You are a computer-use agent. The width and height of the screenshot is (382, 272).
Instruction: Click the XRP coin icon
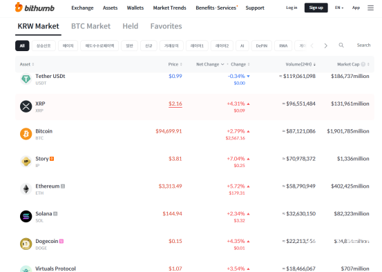pos(26,106)
